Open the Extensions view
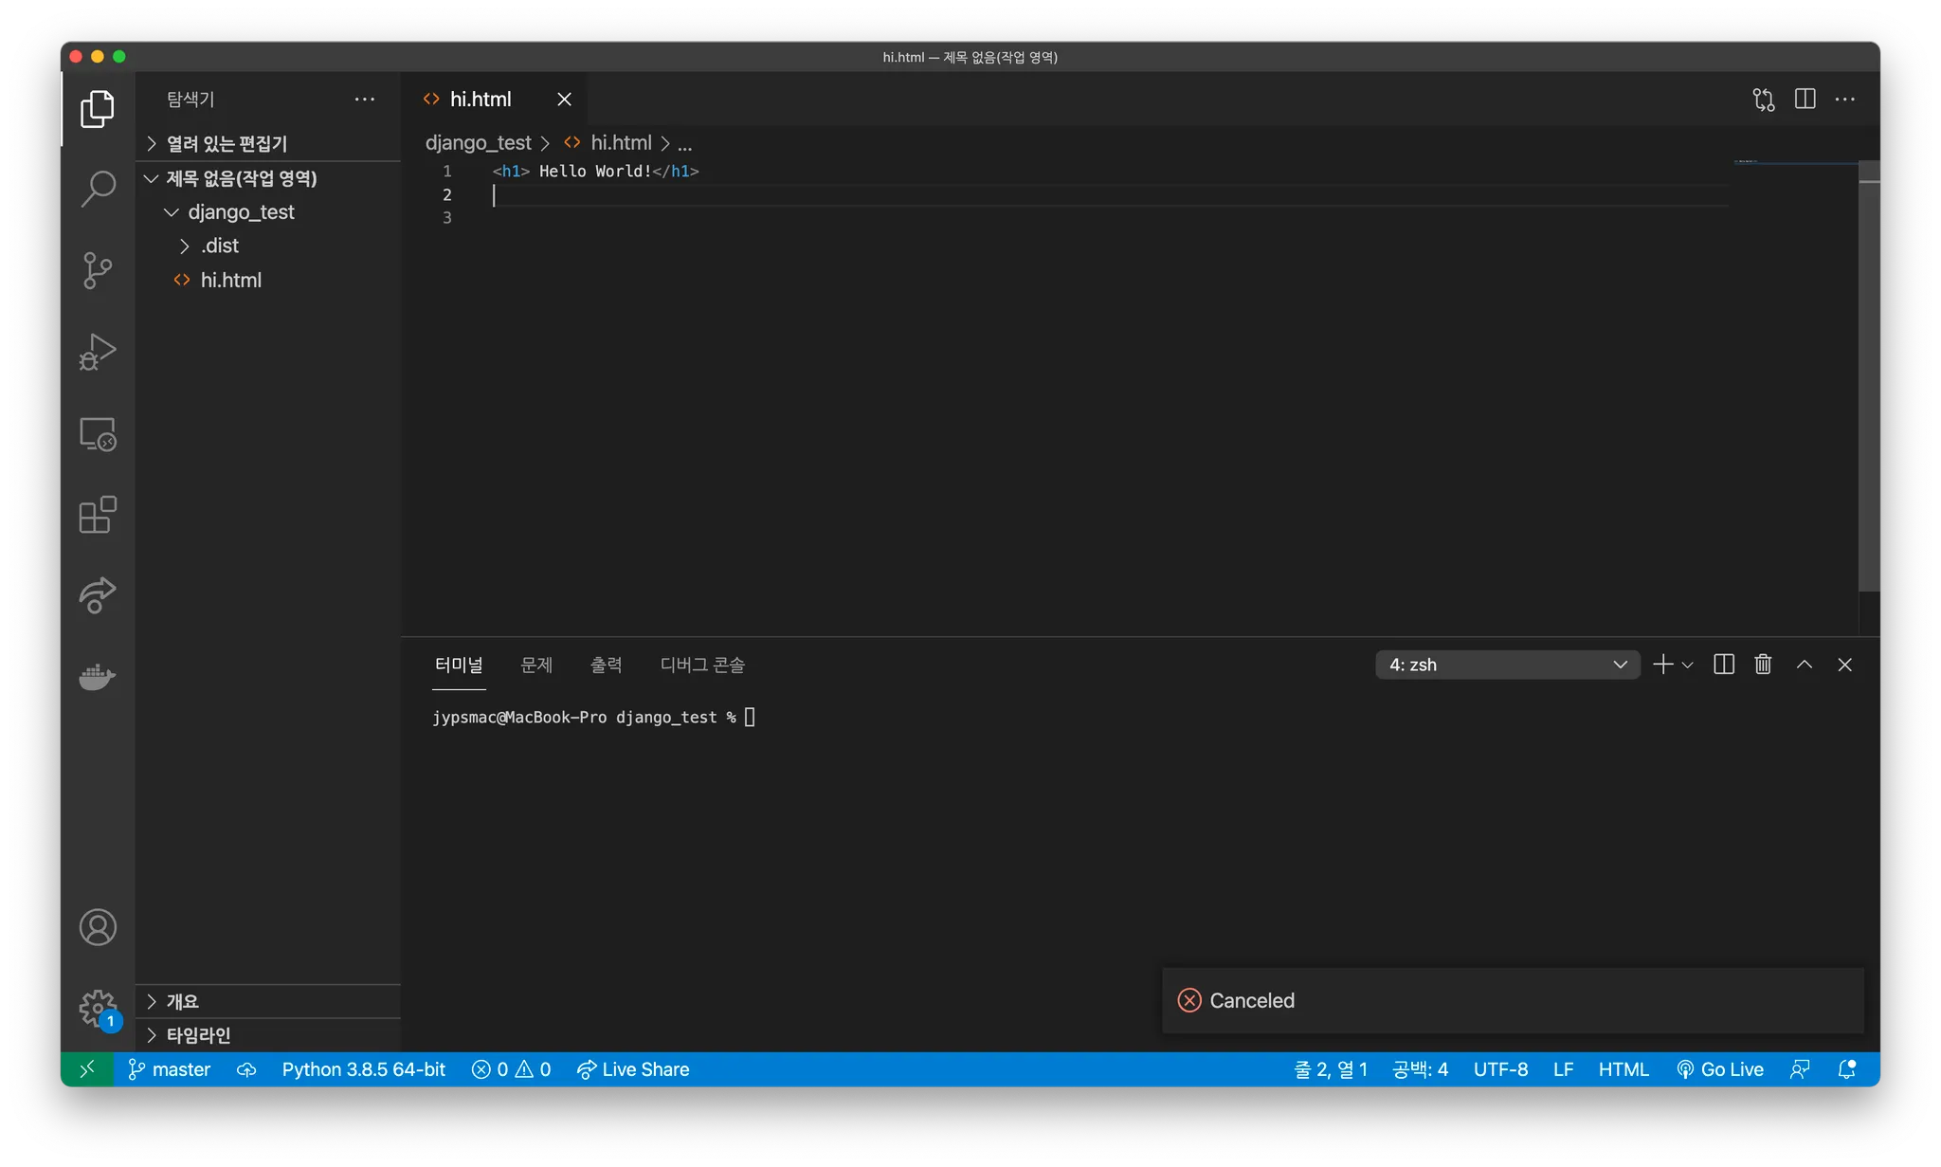 coord(98,515)
